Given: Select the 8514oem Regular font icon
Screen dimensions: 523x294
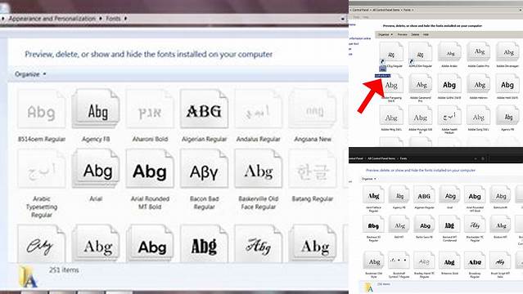Looking at the screenshot, I should coord(42,109).
